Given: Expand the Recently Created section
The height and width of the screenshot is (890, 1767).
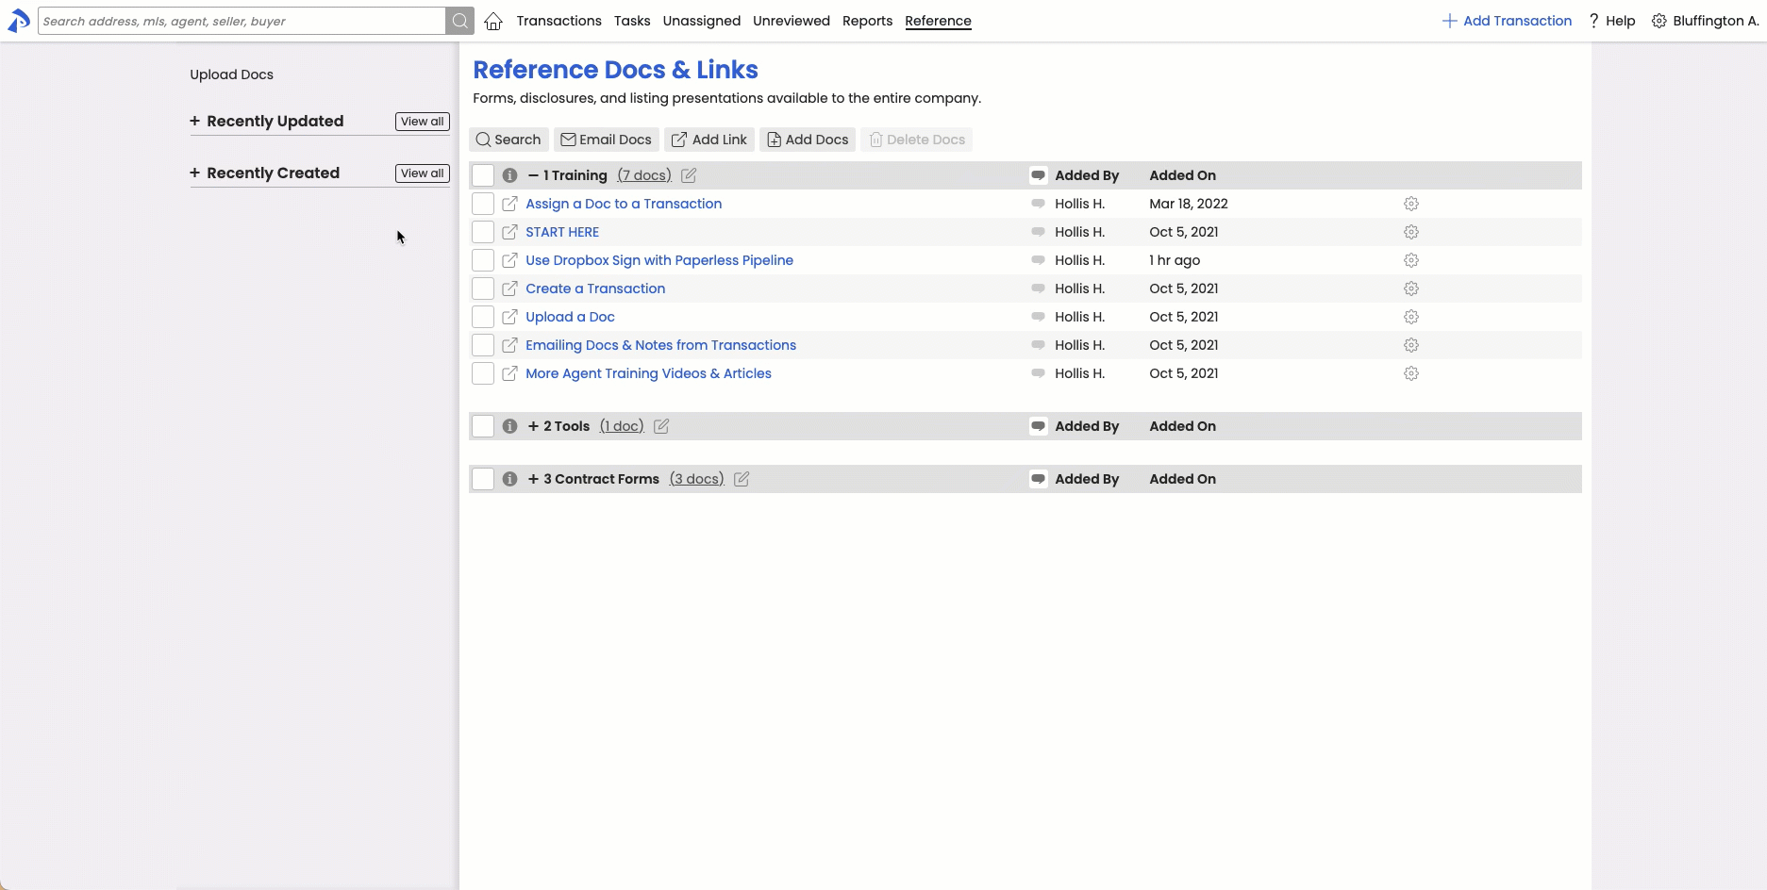Looking at the screenshot, I should [195, 173].
